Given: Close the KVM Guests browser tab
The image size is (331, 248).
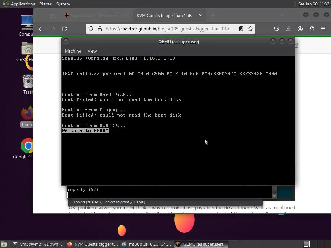Looking at the screenshot, I should click(x=200, y=15).
